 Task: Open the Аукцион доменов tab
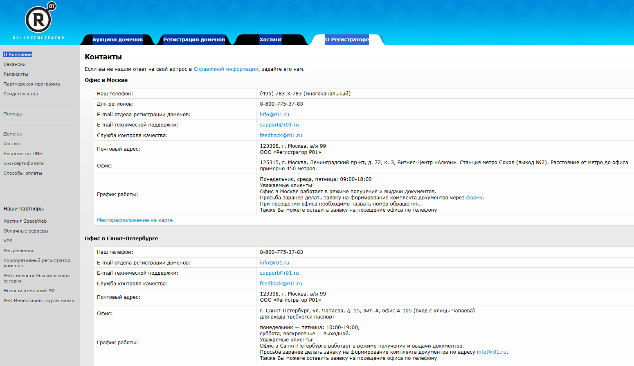[x=117, y=40]
